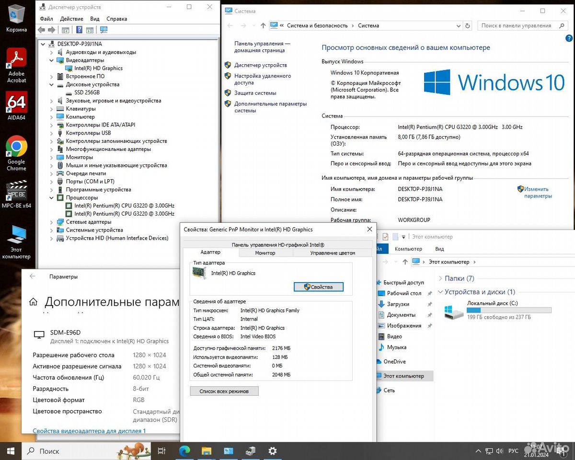
Task: Click Изменить параметры link
Action: 538,192
